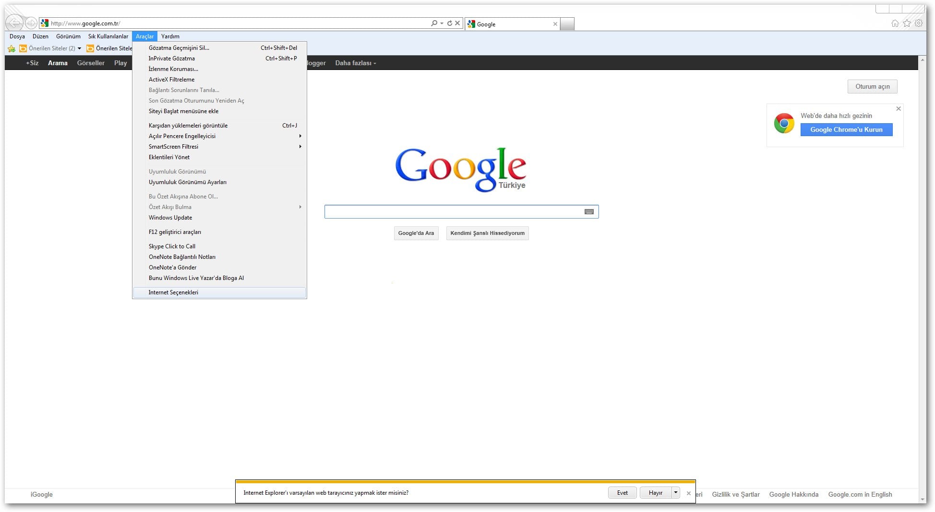Choose Windows Update in Araçlar menu

220,218
